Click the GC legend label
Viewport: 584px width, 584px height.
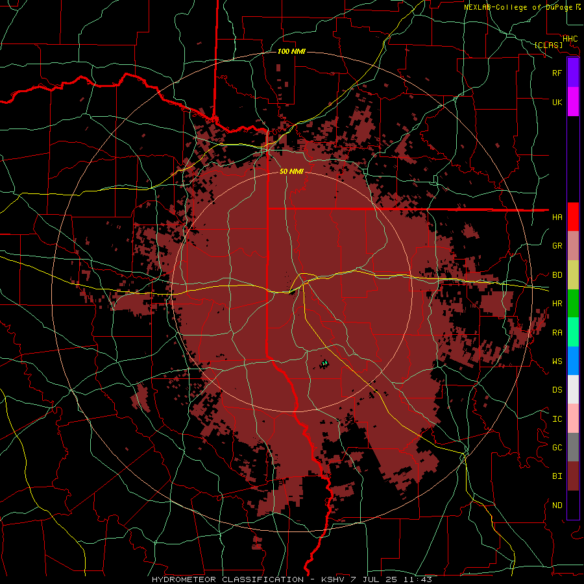[557, 448]
